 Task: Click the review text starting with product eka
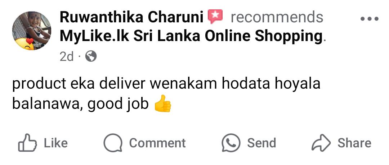(166, 94)
